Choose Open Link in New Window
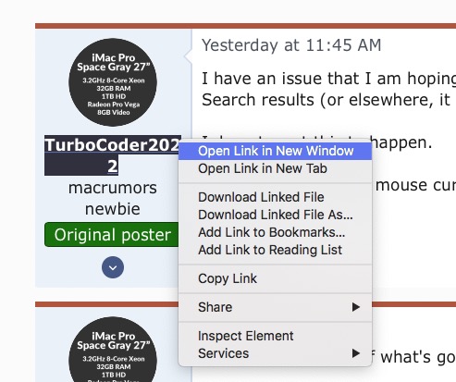456x382 pixels. (275, 151)
